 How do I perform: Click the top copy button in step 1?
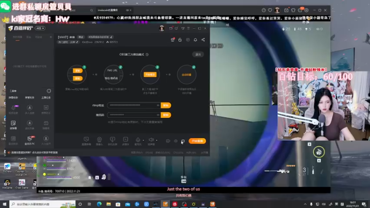(x=77, y=71)
